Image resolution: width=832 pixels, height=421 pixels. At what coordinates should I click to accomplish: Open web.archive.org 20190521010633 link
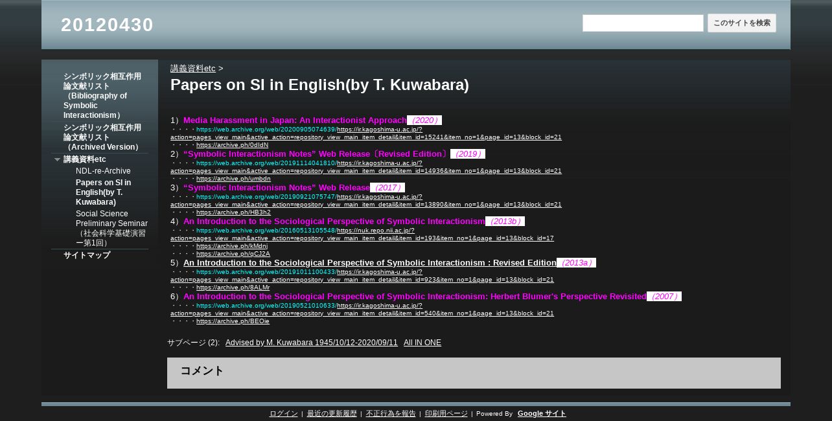[266, 306]
